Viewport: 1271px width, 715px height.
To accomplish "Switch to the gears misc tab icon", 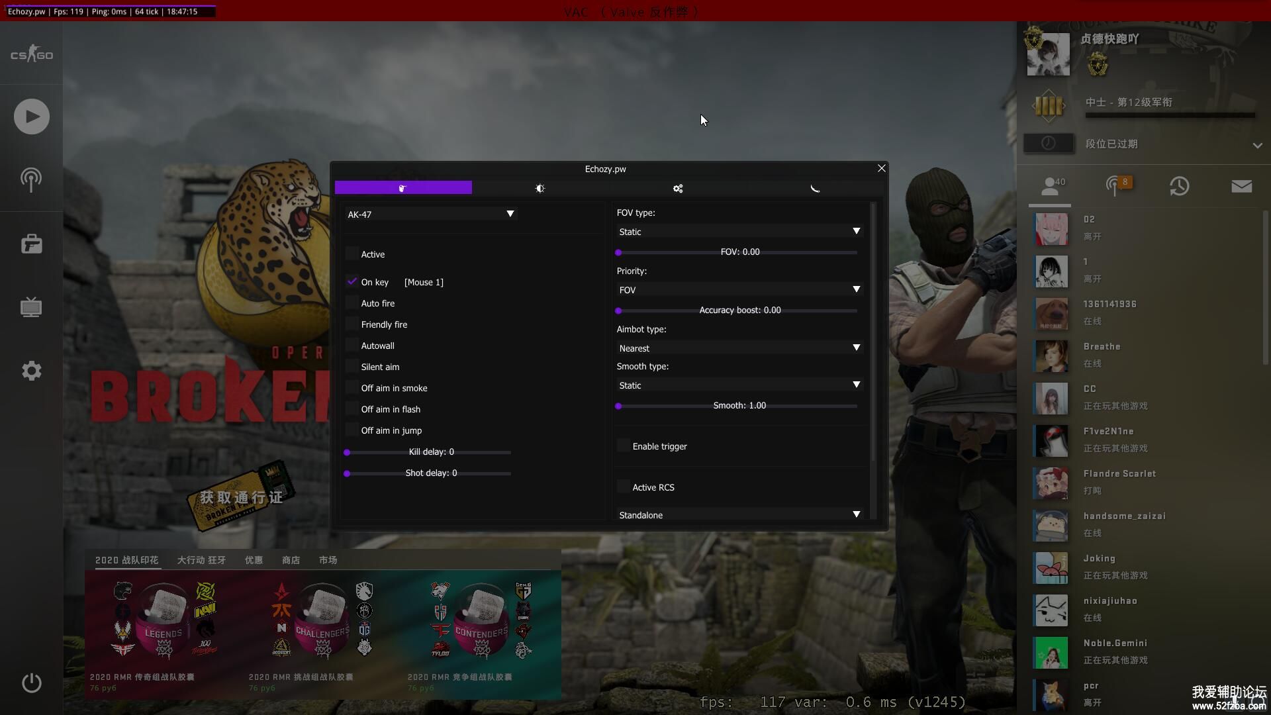I will (678, 188).
